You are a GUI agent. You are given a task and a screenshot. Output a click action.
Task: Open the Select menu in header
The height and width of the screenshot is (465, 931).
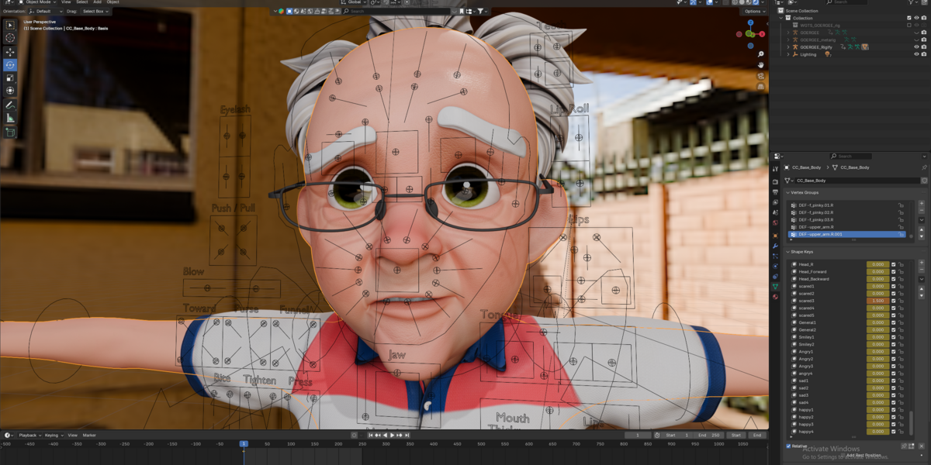[x=81, y=2]
